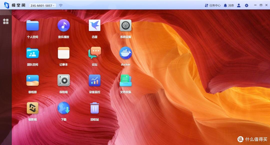Open the gear settings in title bar
This screenshot has height=145, width=270.
coord(246,5)
